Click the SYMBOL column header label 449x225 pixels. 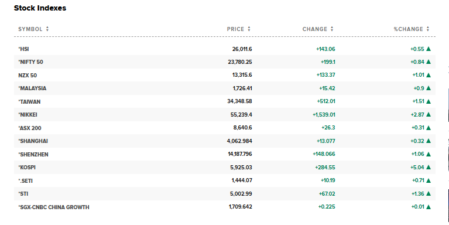[x=30, y=29]
